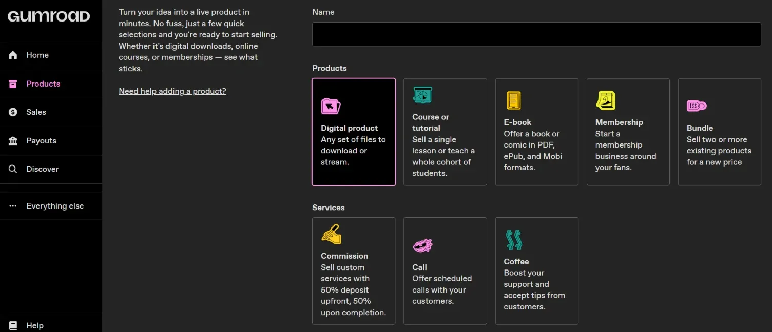Click the Services section heading
Image resolution: width=772 pixels, height=332 pixels.
[329, 208]
